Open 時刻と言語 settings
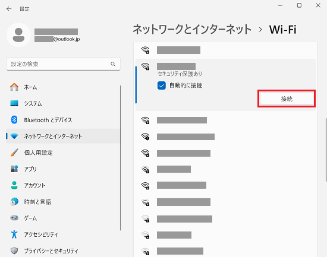The width and height of the screenshot is (327, 257). pos(63,202)
